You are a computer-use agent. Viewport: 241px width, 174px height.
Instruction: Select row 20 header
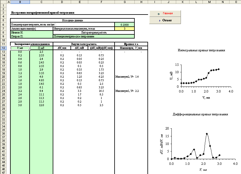pyautogui.click(x=3, y=76)
